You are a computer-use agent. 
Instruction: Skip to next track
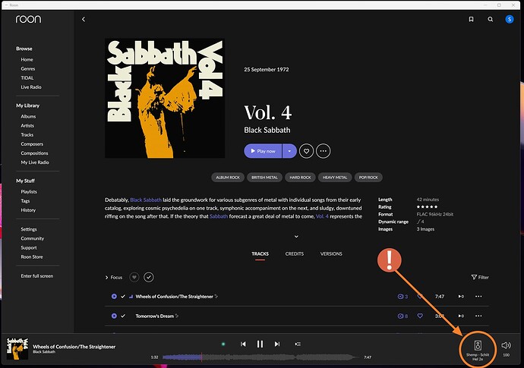tap(277, 344)
